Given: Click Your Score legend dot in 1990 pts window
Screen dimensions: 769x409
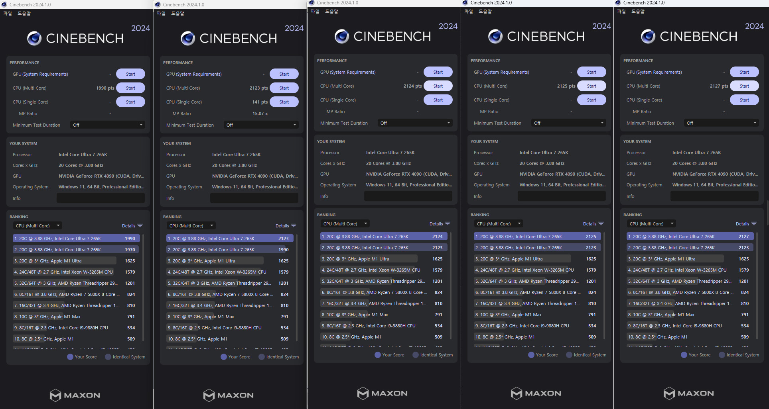Looking at the screenshot, I should coord(70,357).
